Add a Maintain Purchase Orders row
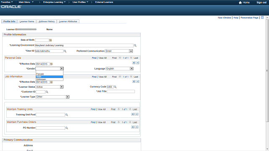 click(x=133, y=127)
